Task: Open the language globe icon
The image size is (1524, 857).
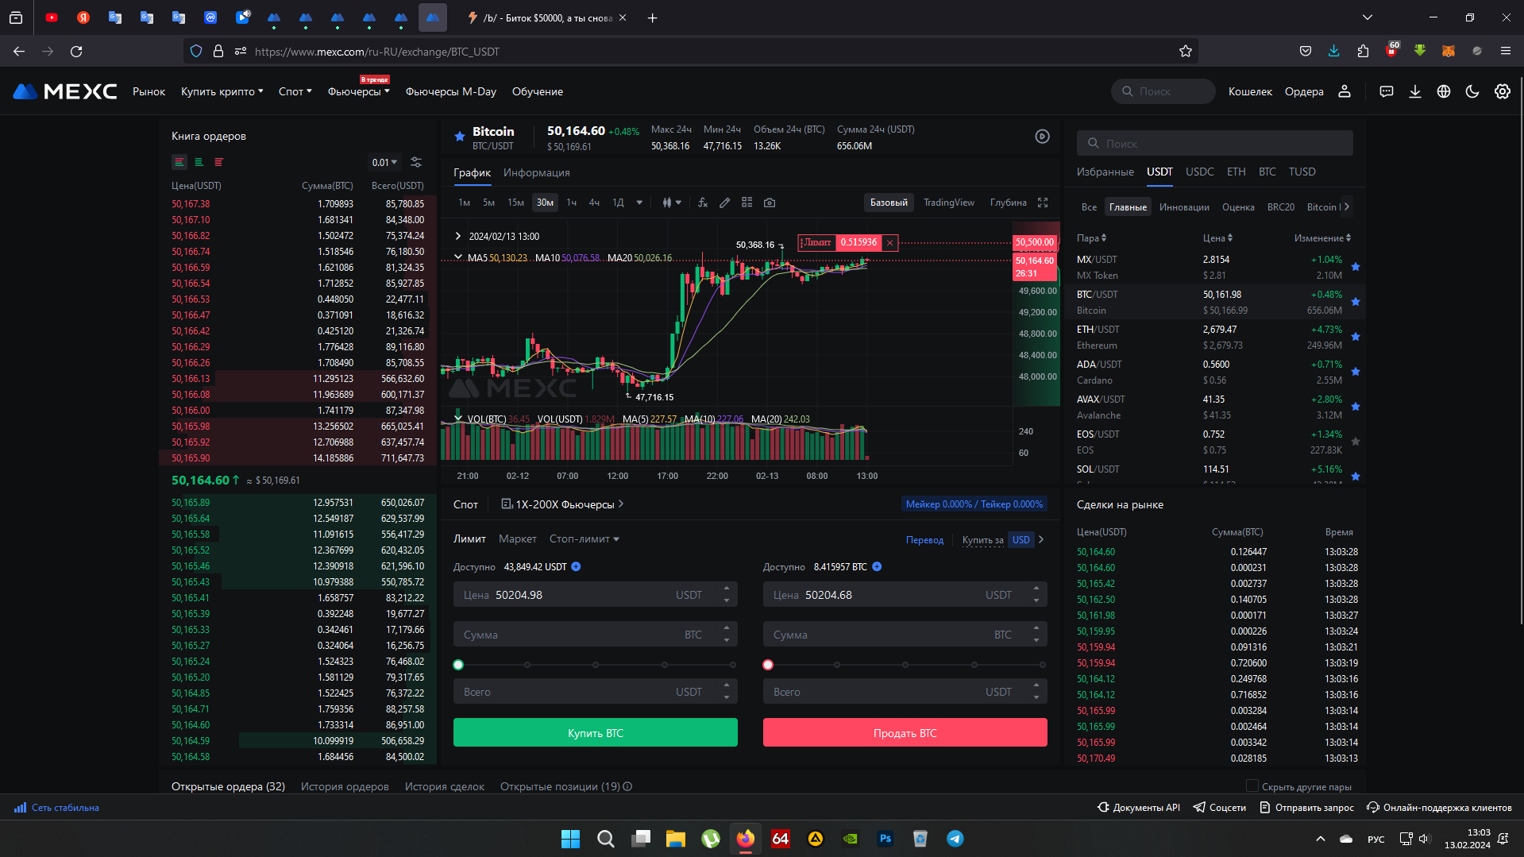Action: tap(1444, 91)
